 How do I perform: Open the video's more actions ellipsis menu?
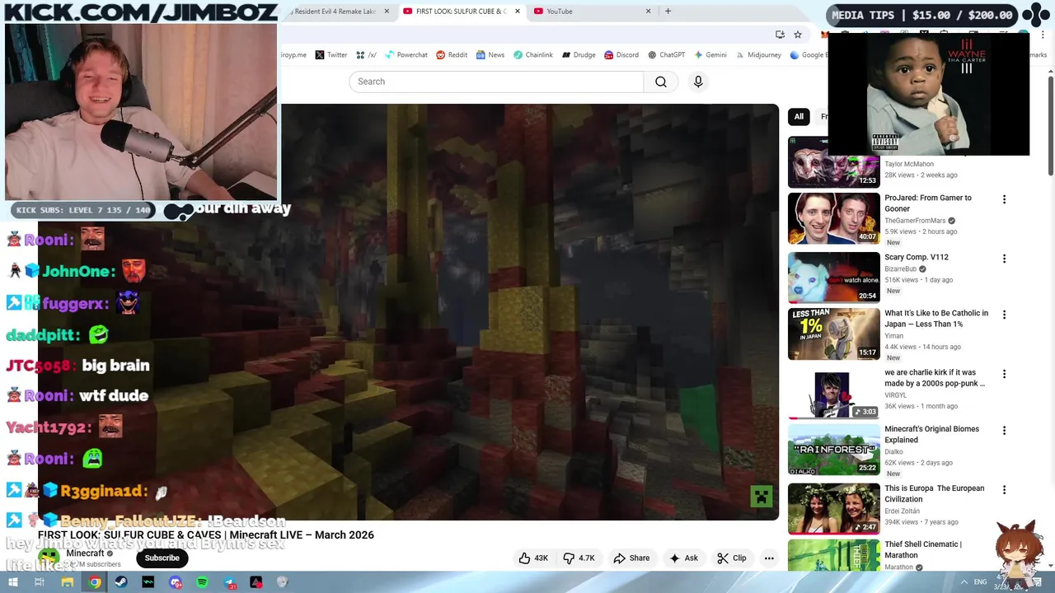point(769,558)
